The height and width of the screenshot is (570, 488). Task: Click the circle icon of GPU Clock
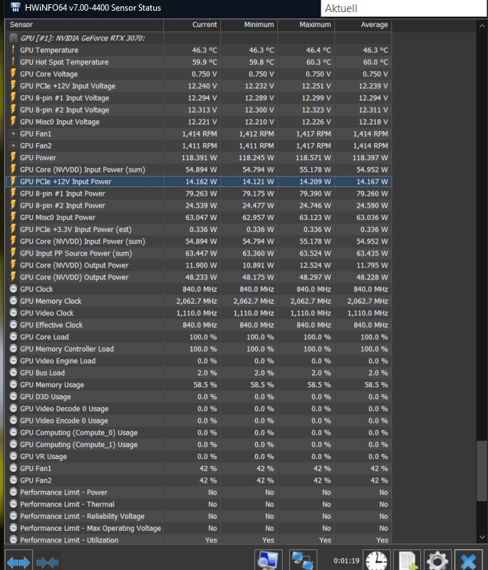[x=14, y=289]
